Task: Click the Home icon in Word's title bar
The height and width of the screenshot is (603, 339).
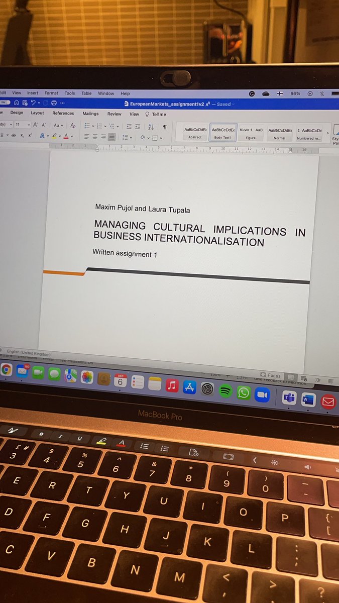Action: pos(16,103)
